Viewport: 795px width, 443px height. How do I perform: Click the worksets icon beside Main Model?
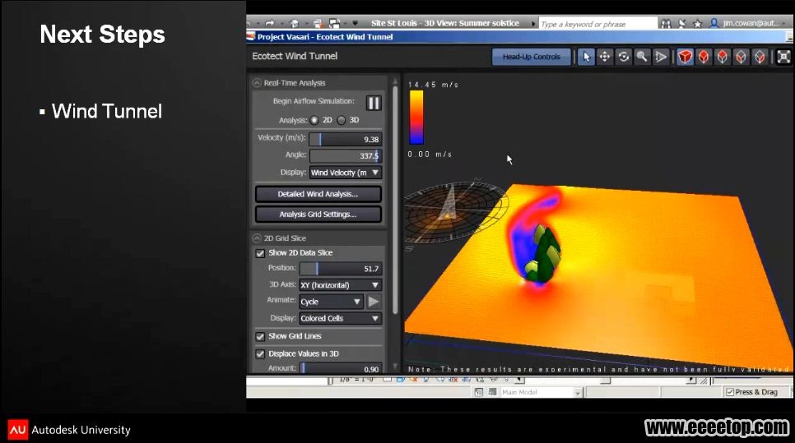(x=479, y=392)
